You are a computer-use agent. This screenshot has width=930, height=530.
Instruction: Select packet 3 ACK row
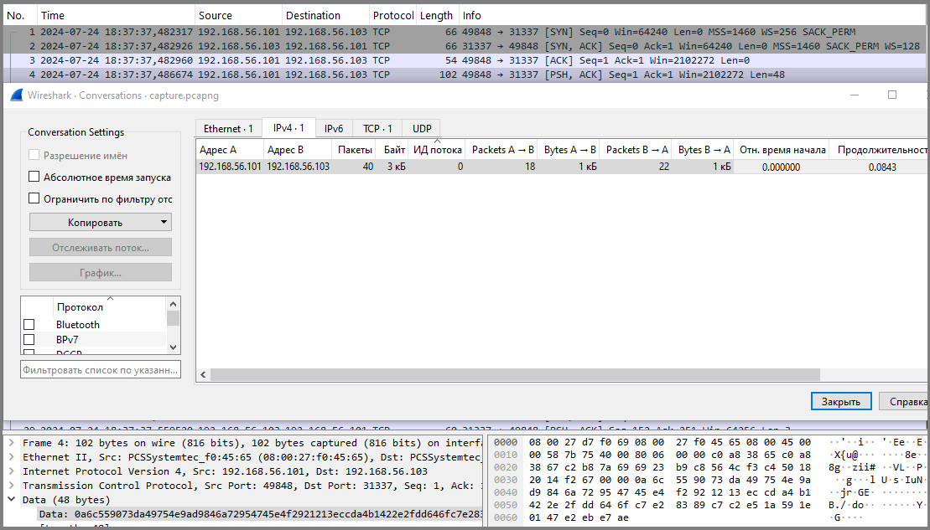(465, 60)
